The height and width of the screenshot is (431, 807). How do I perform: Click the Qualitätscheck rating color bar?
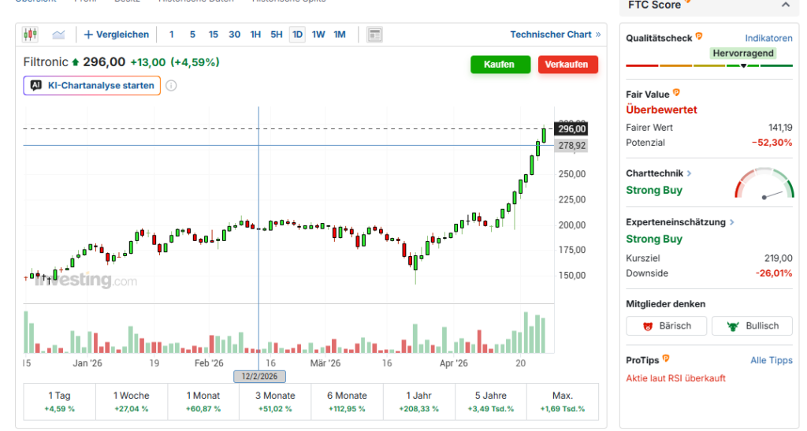point(709,65)
